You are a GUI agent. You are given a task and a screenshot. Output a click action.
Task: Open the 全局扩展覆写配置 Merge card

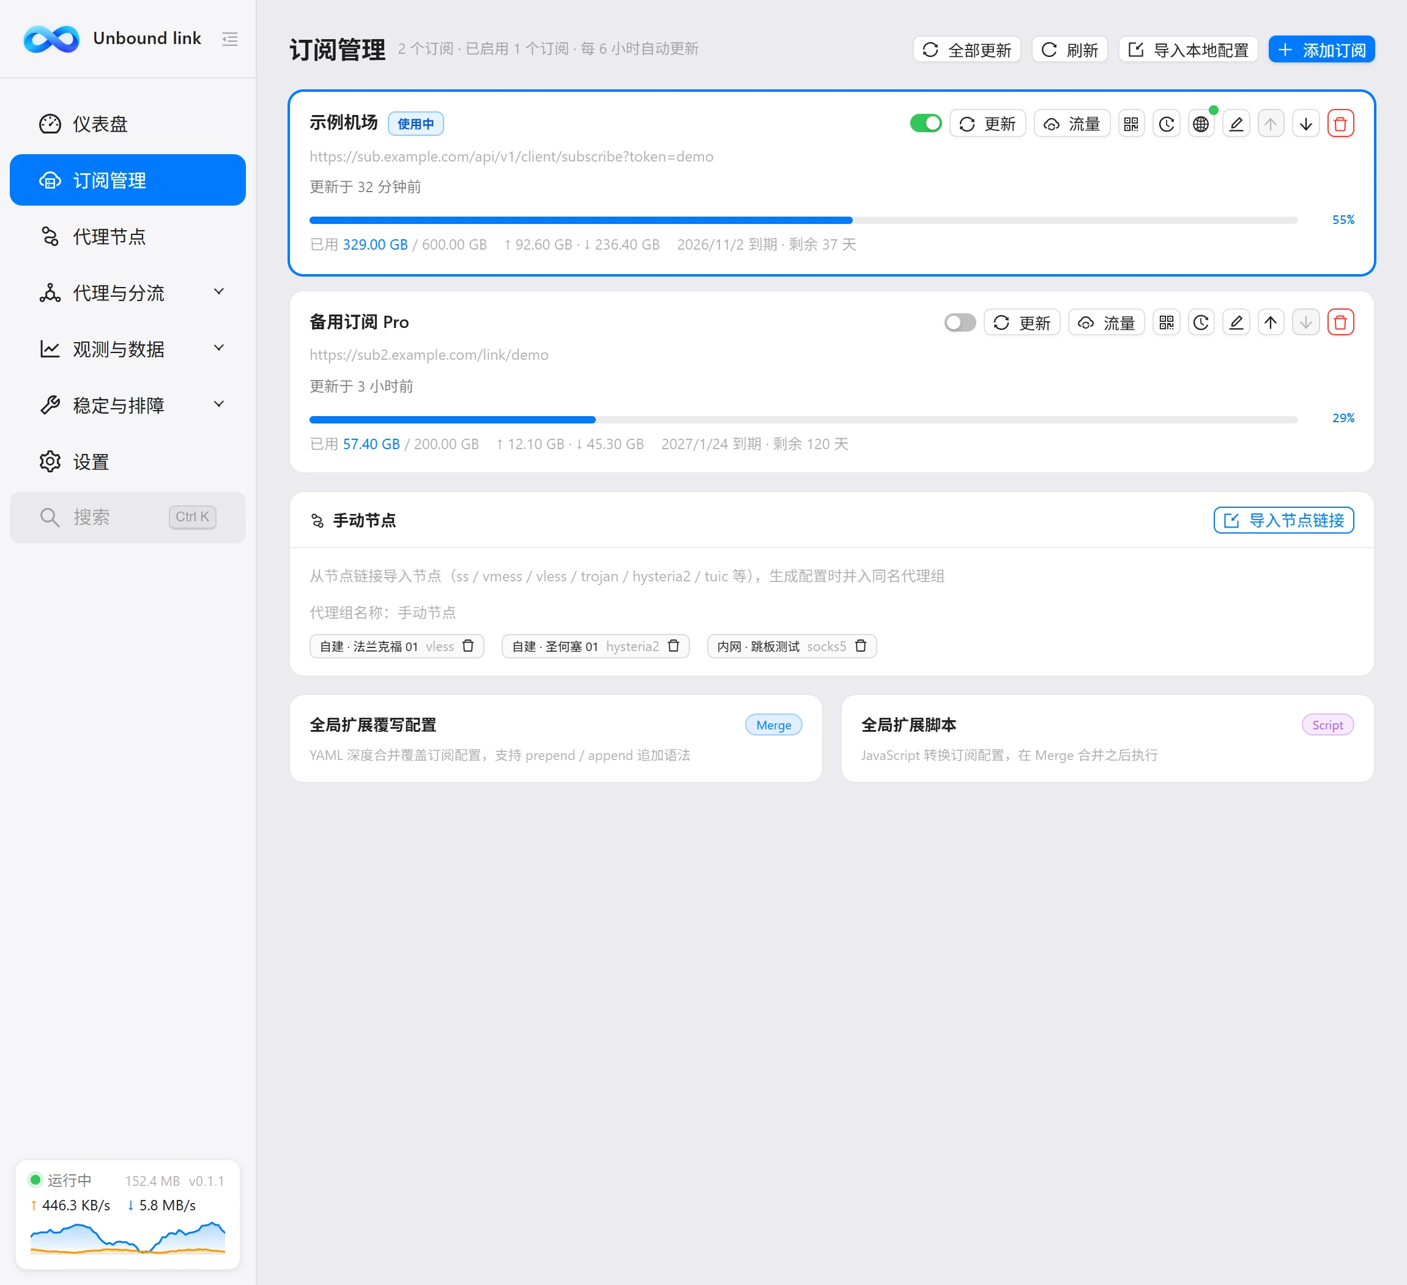tap(555, 739)
